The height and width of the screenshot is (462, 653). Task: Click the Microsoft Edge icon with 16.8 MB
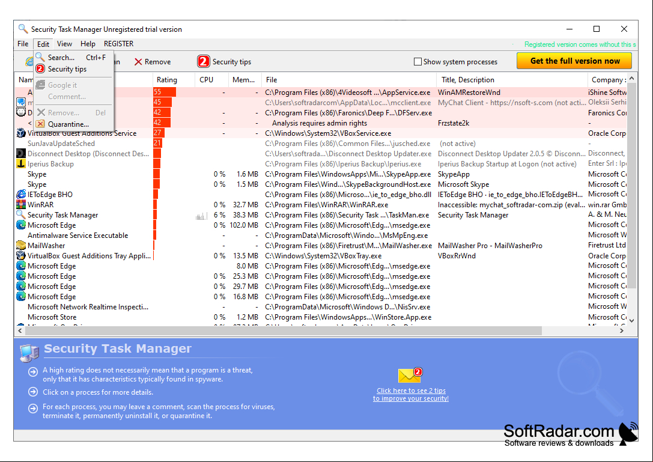21,296
